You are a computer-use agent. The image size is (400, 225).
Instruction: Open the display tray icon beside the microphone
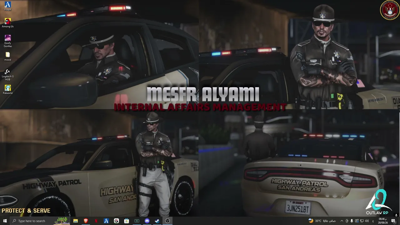coord(357,221)
